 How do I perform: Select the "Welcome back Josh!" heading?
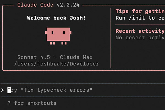point(56,18)
